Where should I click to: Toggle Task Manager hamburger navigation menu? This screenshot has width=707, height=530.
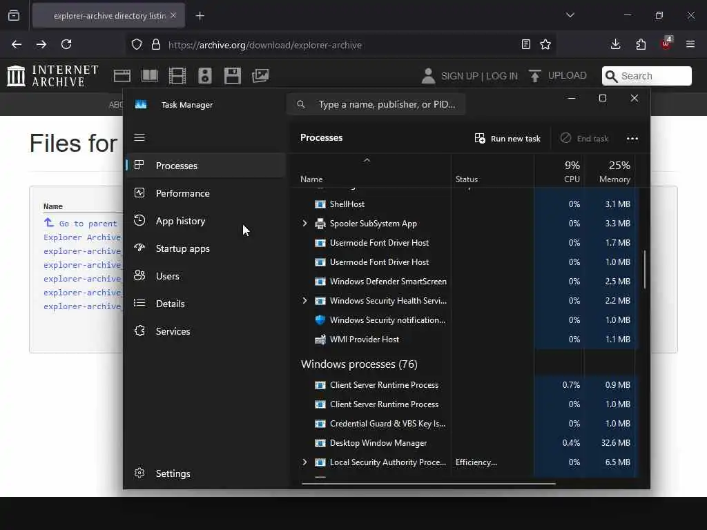click(139, 137)
